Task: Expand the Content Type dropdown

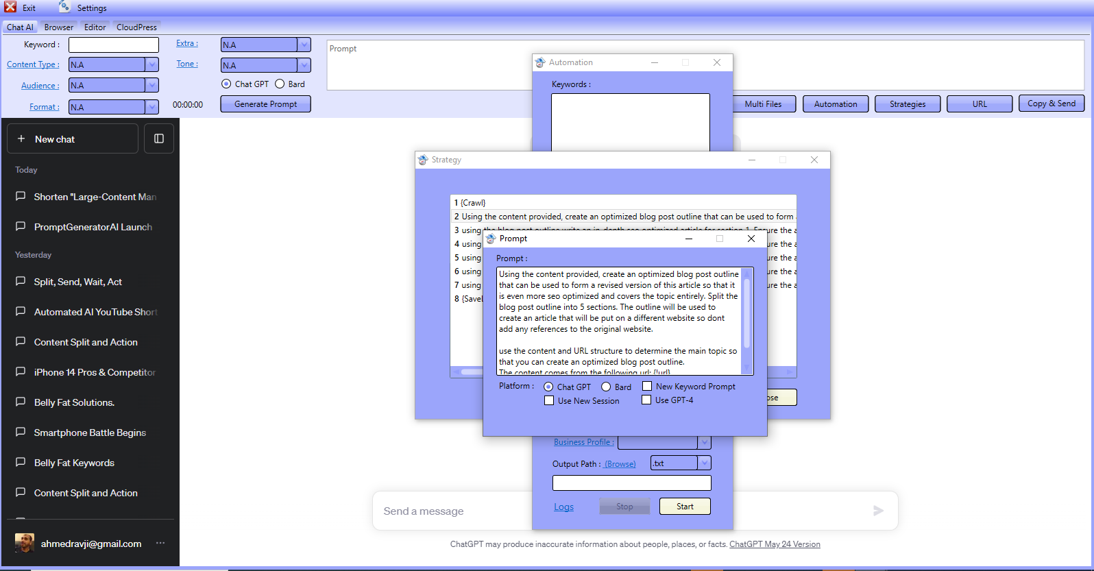Action: 152,64
